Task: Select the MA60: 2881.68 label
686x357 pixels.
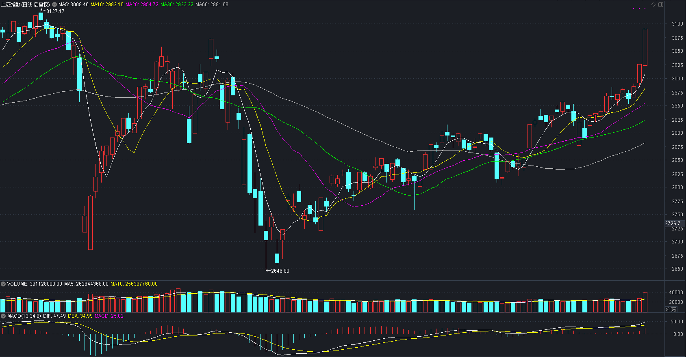Action: [212, 4]
